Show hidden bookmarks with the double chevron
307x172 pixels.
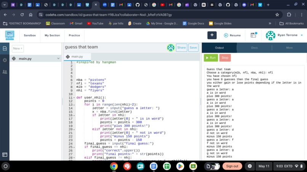click(270, 24)
